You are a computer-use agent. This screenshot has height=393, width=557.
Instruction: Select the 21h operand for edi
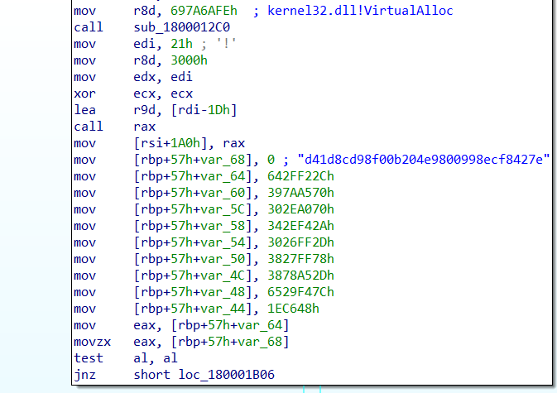click(x=181, y=44)
